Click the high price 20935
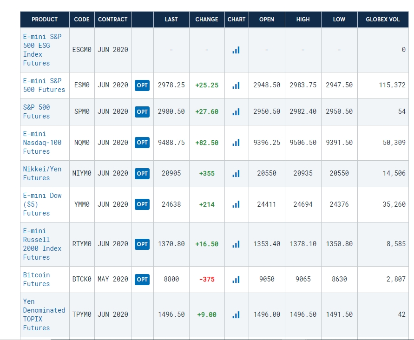This screenshot has height=340, width=414. 303,173
